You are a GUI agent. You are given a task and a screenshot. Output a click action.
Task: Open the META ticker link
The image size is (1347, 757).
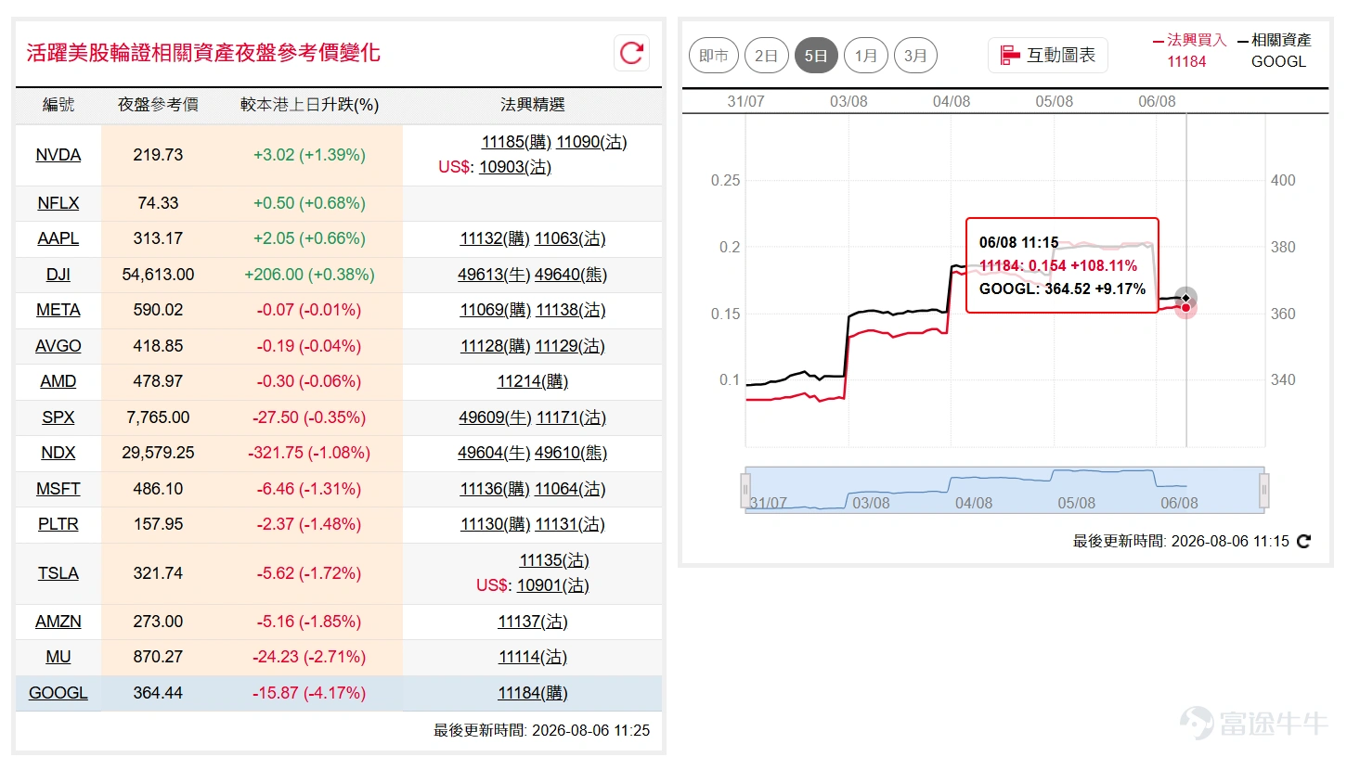(x=58, y=310)
